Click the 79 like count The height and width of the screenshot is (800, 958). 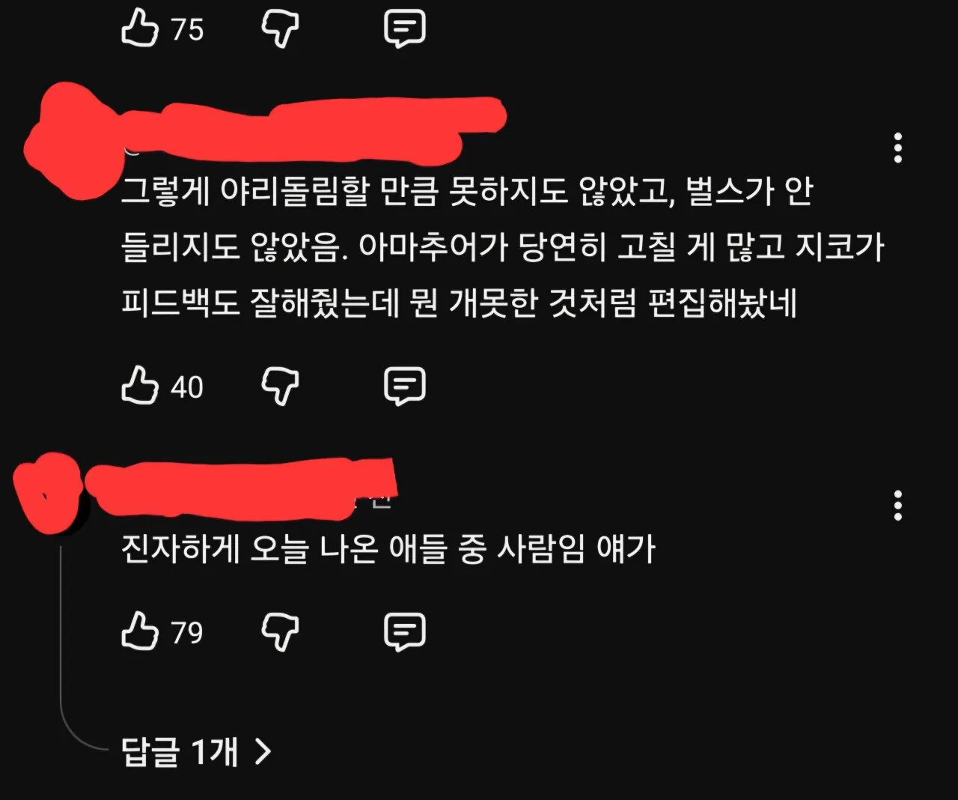187,633
